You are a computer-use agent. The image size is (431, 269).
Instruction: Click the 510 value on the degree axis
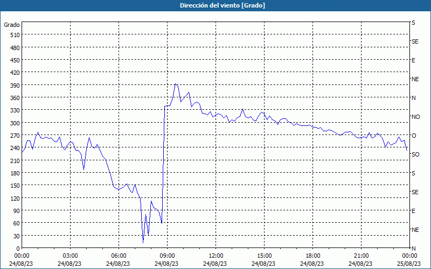[x=15, y=35]
